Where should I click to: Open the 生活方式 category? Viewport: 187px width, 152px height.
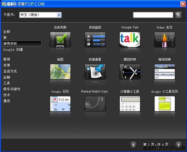point(10,71)
